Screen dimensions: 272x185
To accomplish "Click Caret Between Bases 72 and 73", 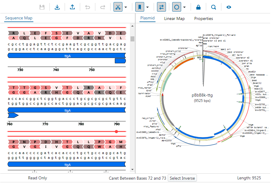I will tap(137, 178).
